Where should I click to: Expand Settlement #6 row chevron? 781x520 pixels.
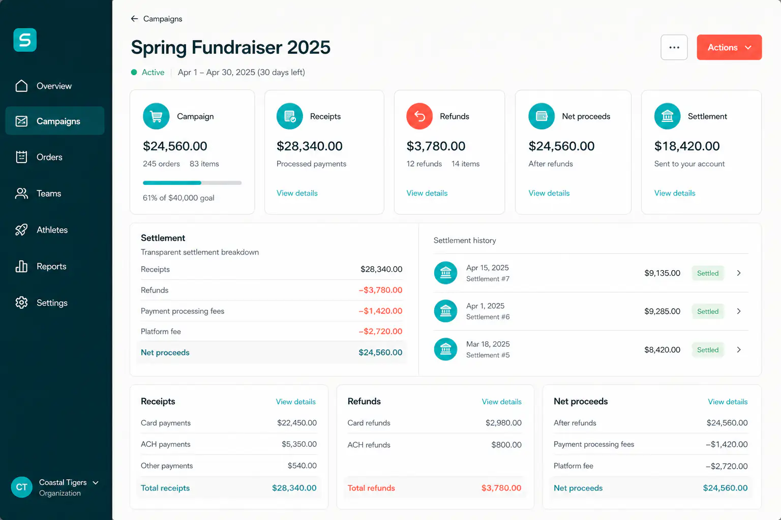(739, 311)
